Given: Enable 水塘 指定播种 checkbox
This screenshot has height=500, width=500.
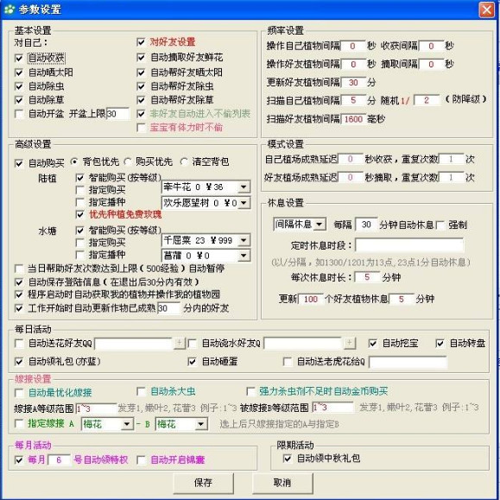Looking at the screenshot, I should click(x=79, y=255).
